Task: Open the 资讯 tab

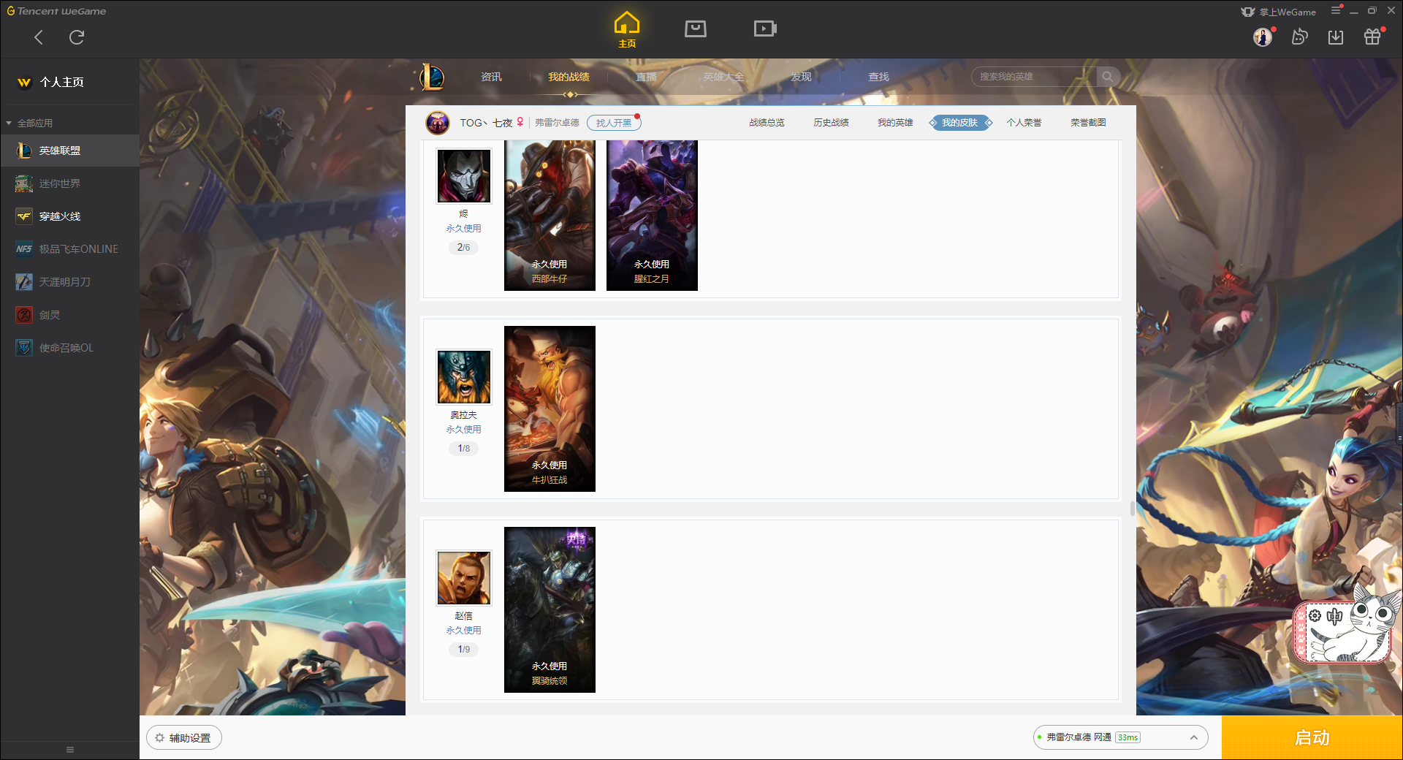Action: click(491, 77)
